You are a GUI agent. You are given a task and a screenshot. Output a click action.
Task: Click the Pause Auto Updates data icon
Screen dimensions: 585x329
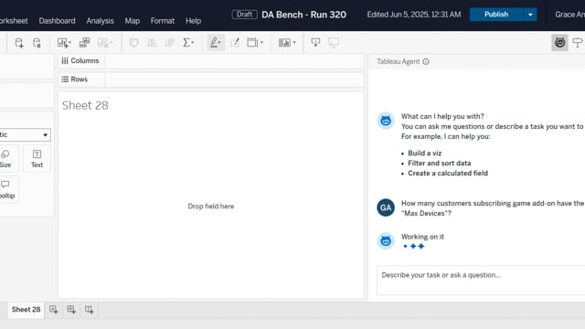pos(37,43)
